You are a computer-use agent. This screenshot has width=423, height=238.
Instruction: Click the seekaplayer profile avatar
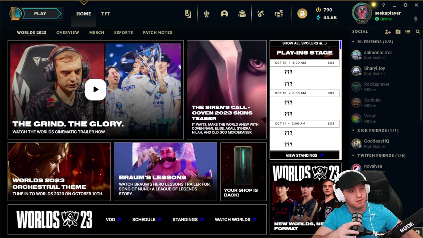(x=362, y=13)
